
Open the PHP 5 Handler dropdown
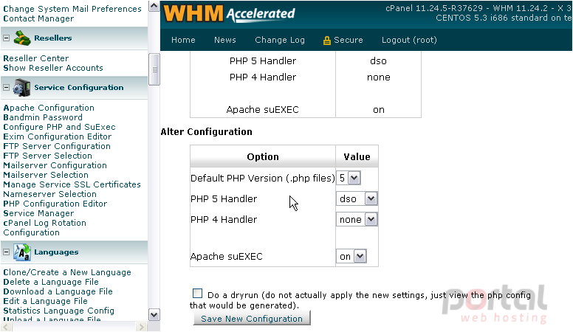click(x=357, y=198)
